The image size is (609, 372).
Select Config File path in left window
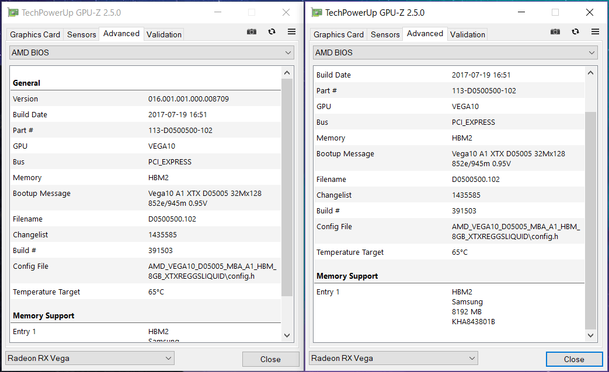[x=212, y=271]
